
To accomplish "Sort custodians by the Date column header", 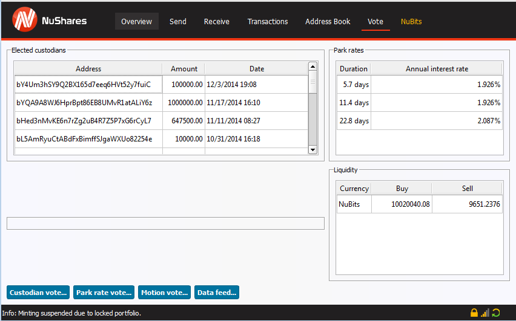I will tap(256, 69).
